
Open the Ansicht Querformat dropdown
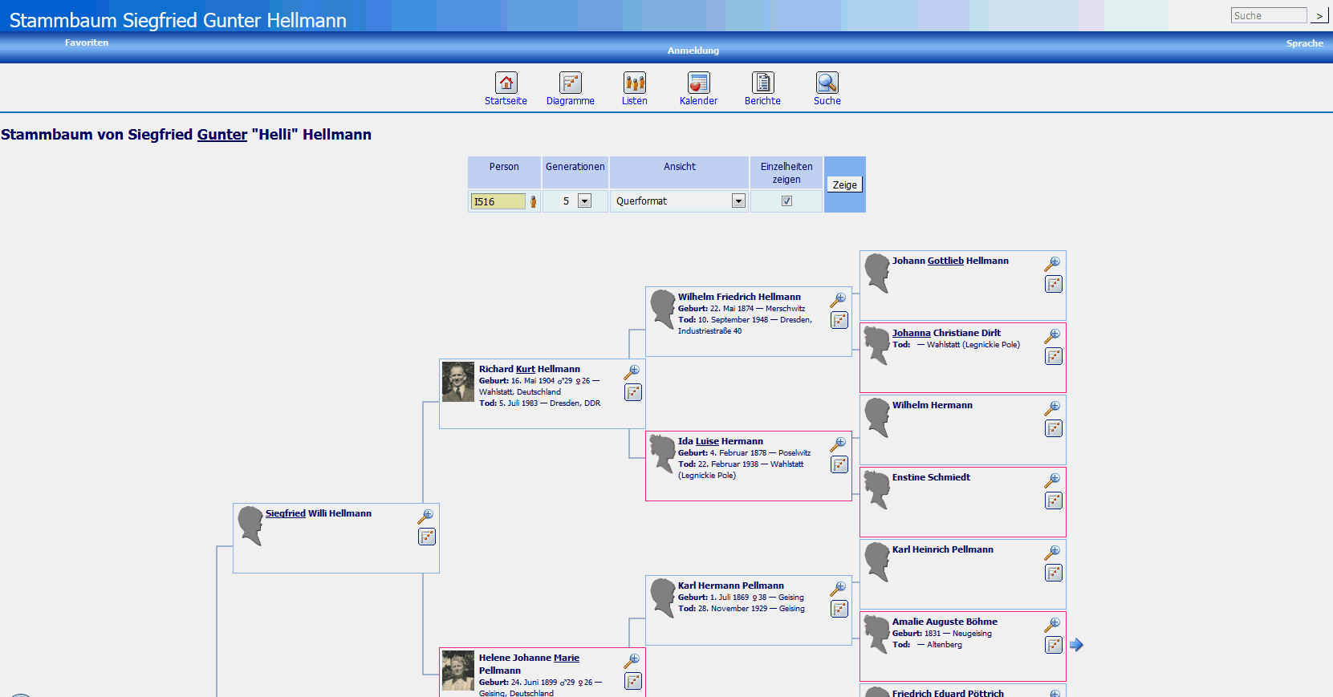click(738, 201)
